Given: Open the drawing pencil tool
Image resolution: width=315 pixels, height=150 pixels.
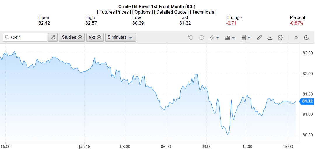Looking at the screenshot, I should point(259,37).
